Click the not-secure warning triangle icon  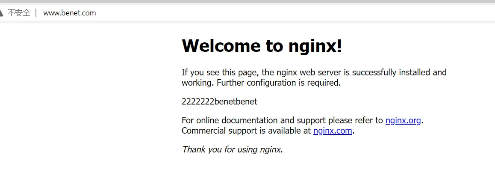(x=1, y=13)
